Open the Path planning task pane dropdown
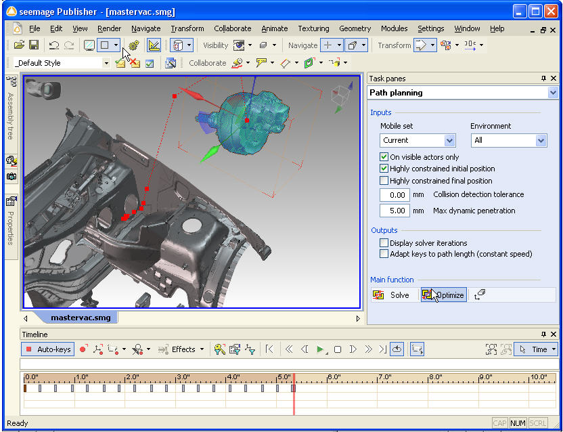 553,93
